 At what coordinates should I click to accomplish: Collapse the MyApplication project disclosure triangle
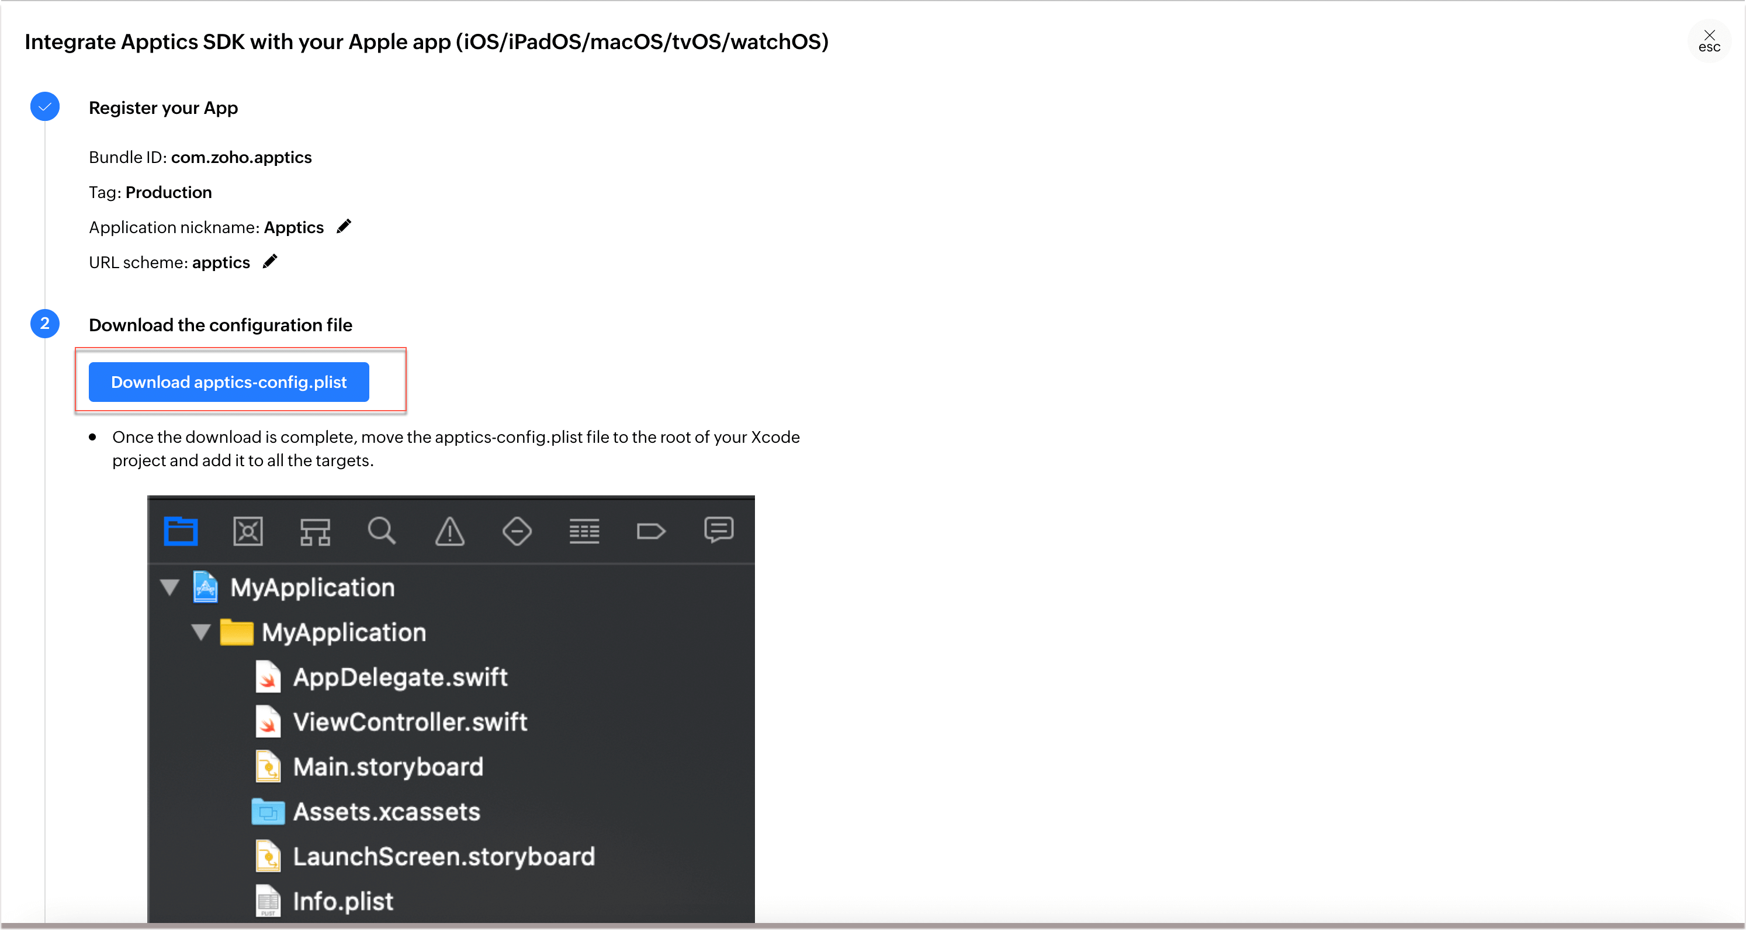coord(169,587)
